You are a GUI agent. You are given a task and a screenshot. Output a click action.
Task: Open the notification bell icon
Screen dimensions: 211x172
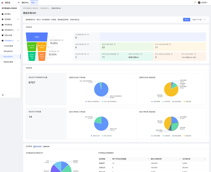tap(195, 3)
